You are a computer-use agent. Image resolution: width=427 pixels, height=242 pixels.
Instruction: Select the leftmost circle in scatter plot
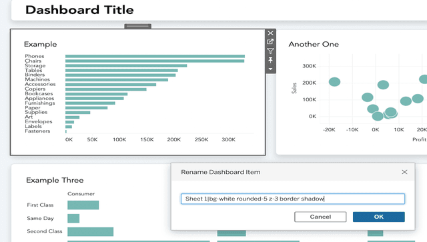(334, 81)
